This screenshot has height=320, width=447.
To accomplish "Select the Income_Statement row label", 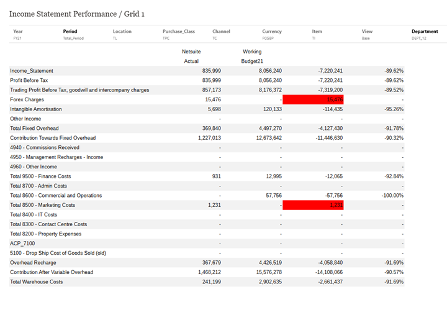I will 32,71.
